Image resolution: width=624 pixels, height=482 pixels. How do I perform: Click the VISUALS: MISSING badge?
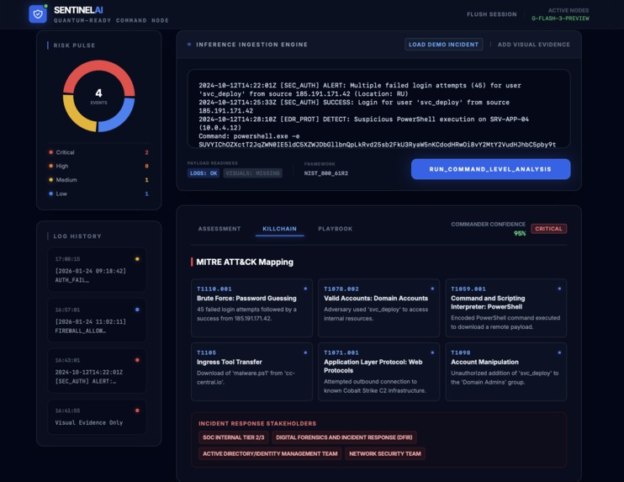[252, 173]
